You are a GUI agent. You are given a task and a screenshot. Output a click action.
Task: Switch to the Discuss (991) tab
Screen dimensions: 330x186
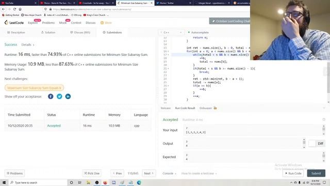[80, 32]
